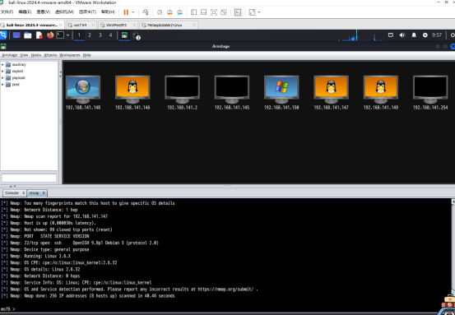This screenshot has width=455, height=315.
Task: Switch to the win7 64 VM tab
Action: tap(81, 25)
